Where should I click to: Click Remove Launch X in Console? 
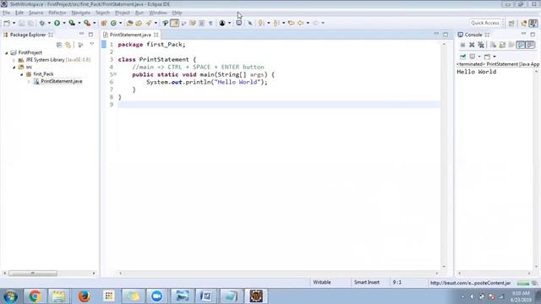472,45
